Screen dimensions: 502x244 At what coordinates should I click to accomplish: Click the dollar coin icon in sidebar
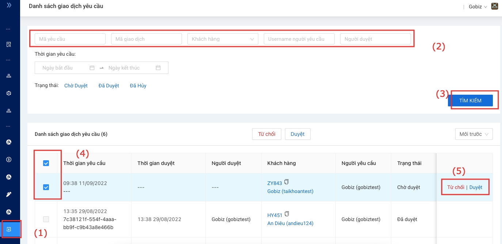9,160
